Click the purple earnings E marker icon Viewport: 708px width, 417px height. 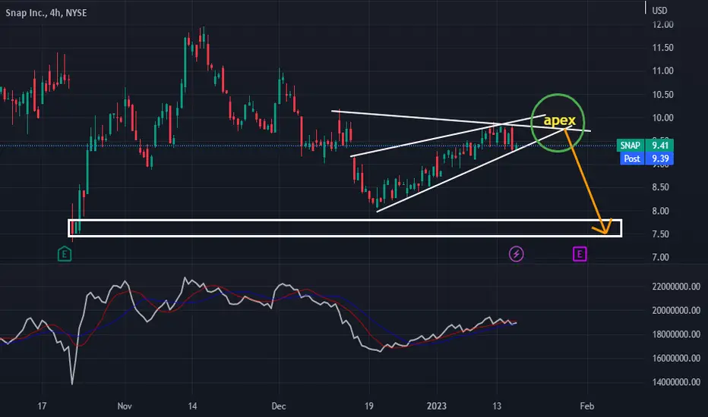pyautogui.click(x=580, y=254)
